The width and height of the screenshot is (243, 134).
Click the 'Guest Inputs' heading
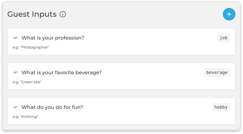32,14
